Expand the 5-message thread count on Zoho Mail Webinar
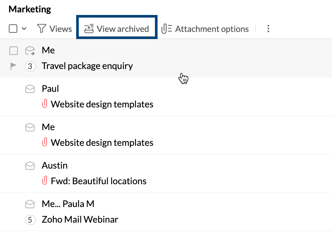Viewport: 332px width, 235px height. 30,220
